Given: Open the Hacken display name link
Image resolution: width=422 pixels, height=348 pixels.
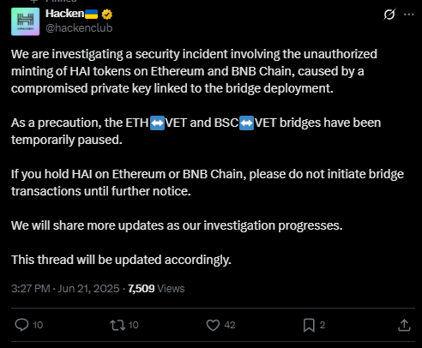Looking at the screenshot, I should point(64,14).
